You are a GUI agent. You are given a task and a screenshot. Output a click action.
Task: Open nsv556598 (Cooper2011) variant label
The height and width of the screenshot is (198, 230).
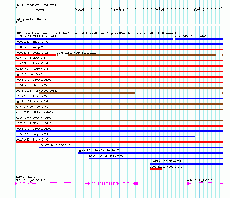pos(33,53)
